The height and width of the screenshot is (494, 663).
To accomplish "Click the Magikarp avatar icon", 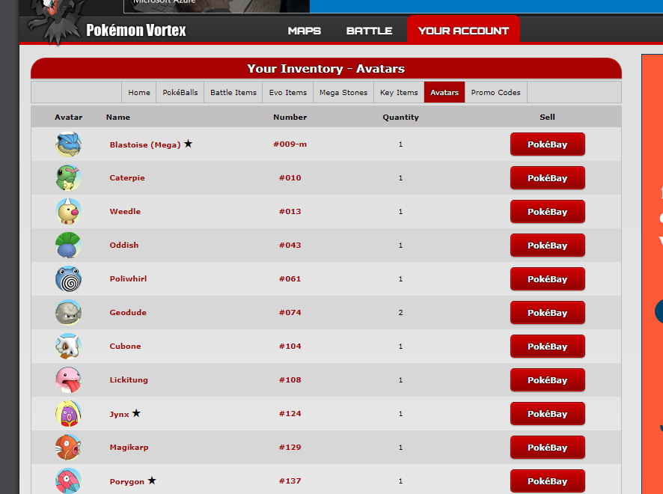I will (x=68, y=448).
